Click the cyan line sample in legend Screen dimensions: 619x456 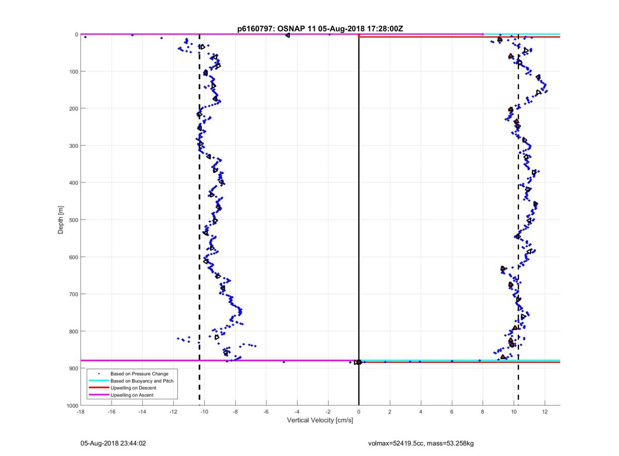(98, 381)
